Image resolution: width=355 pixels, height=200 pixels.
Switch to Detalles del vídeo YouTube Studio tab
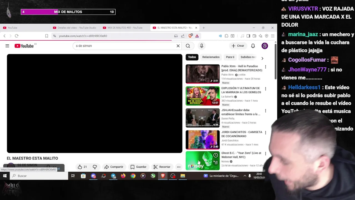(x=75, y=28)
